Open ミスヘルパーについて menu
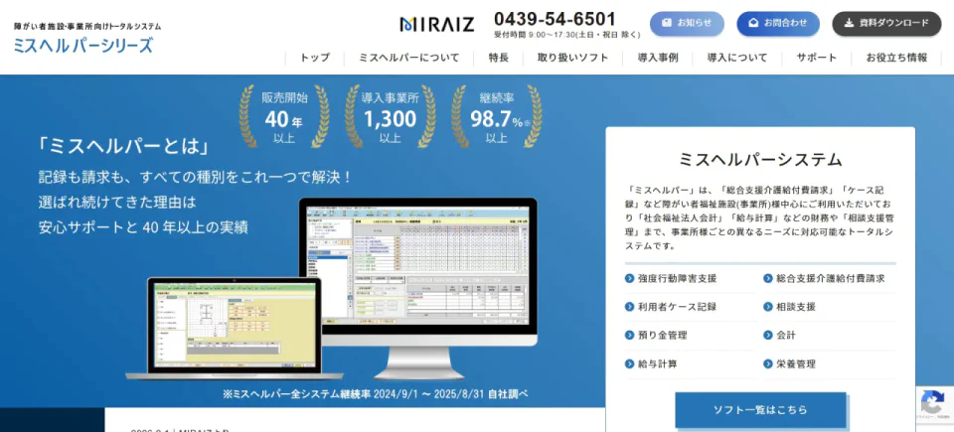Screen dimensions: 954x432 click(x=408, y=59)
